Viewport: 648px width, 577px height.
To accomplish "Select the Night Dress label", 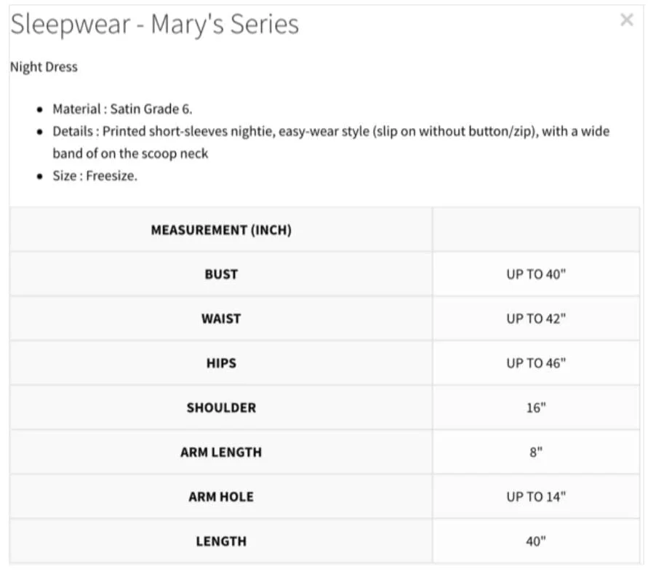I will [44, 67].
